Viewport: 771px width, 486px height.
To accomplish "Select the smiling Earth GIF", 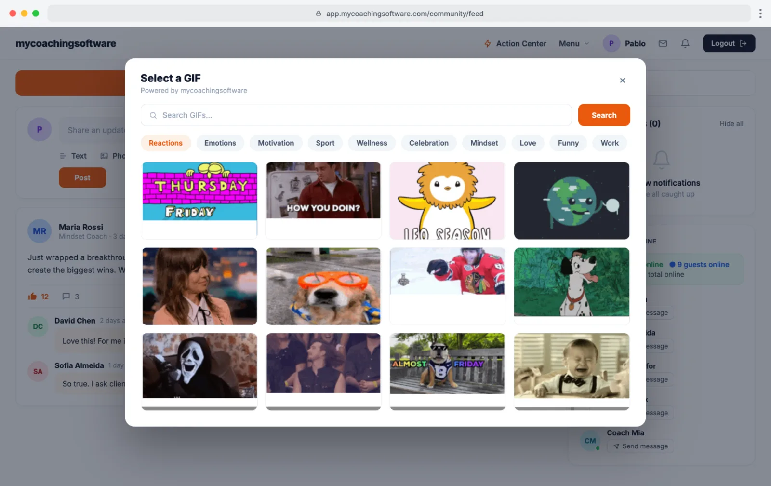I will click(572, 201).
